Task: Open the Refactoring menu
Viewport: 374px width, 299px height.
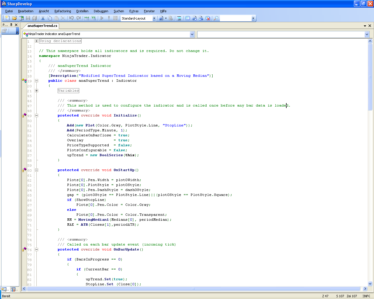Action: [x=63, y=11]
